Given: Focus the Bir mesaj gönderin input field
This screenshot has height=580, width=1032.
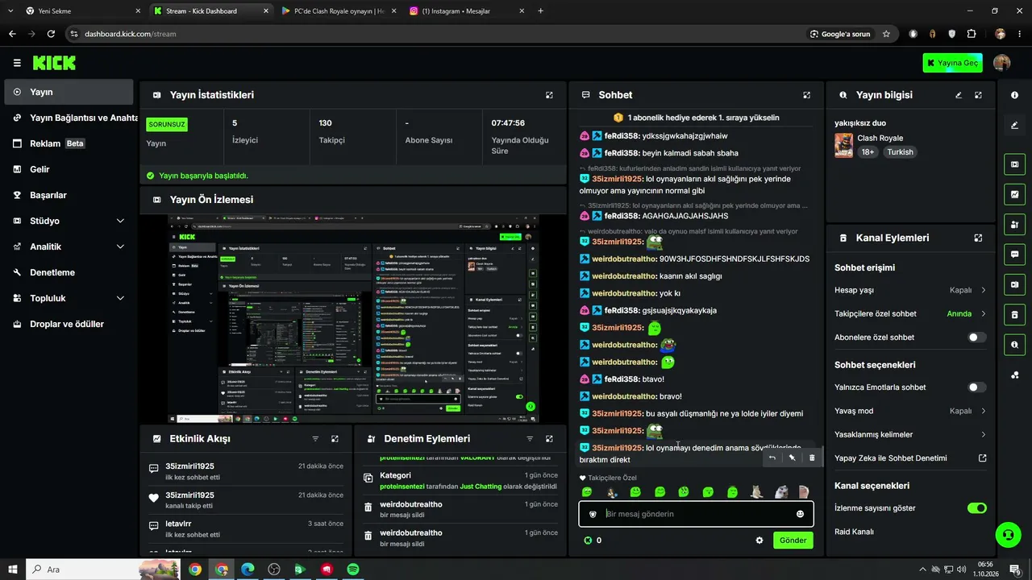Looking at the screenshot, I should 693,514.
